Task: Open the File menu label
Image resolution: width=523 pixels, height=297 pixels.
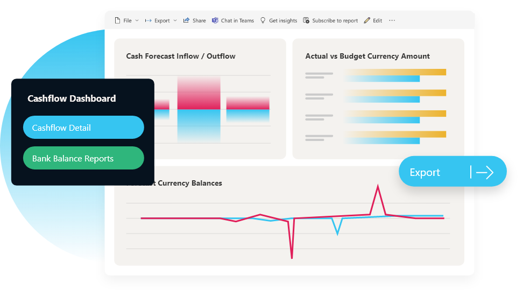Action: click(128, 20)
